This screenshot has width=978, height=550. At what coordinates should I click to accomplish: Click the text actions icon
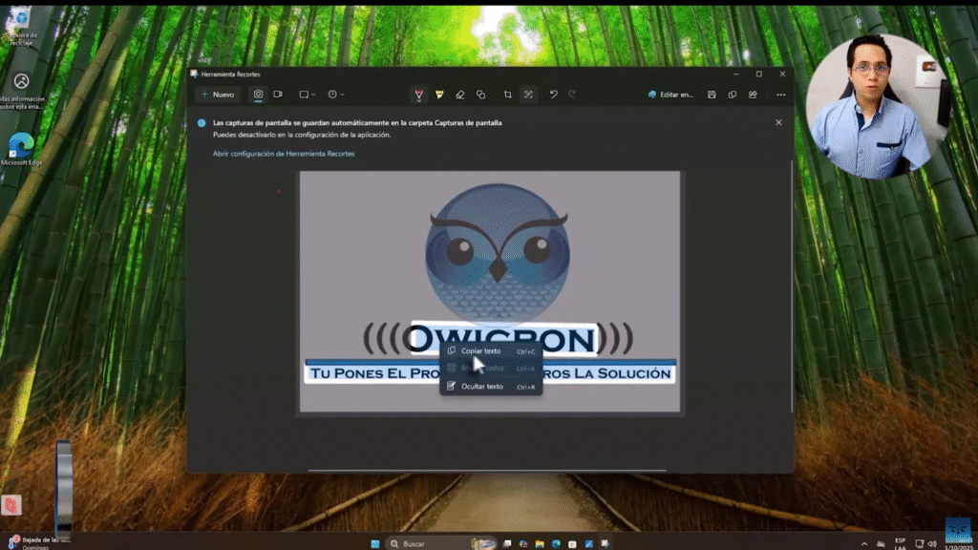(528, 95)
